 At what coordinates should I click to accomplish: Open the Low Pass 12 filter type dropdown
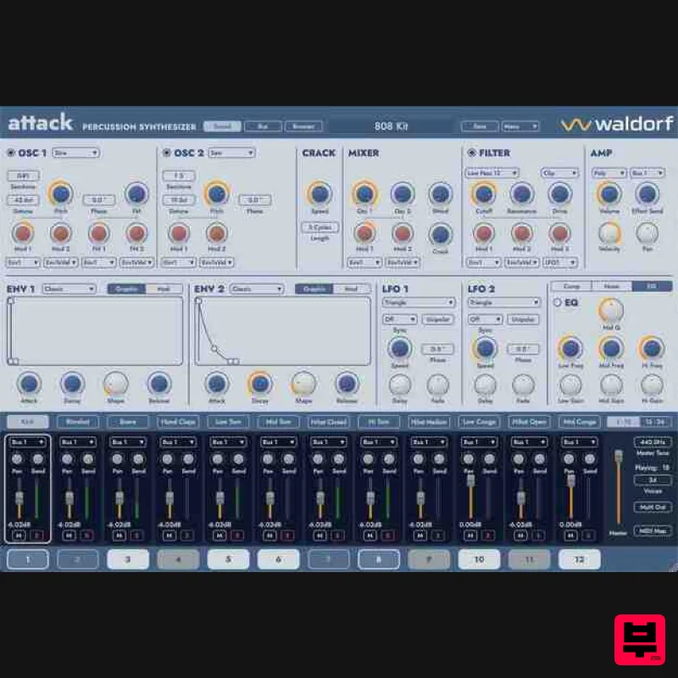click(x=492, y=173)
